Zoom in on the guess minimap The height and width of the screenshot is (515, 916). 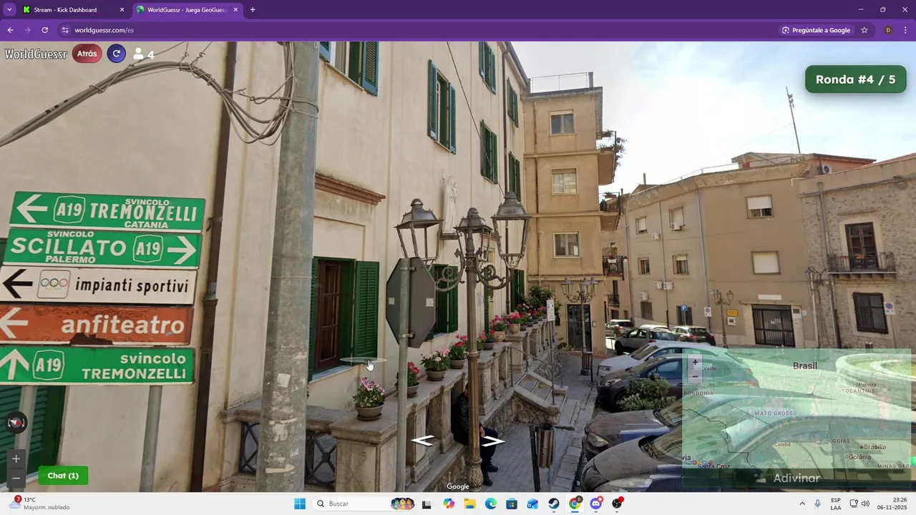[695, 362]
